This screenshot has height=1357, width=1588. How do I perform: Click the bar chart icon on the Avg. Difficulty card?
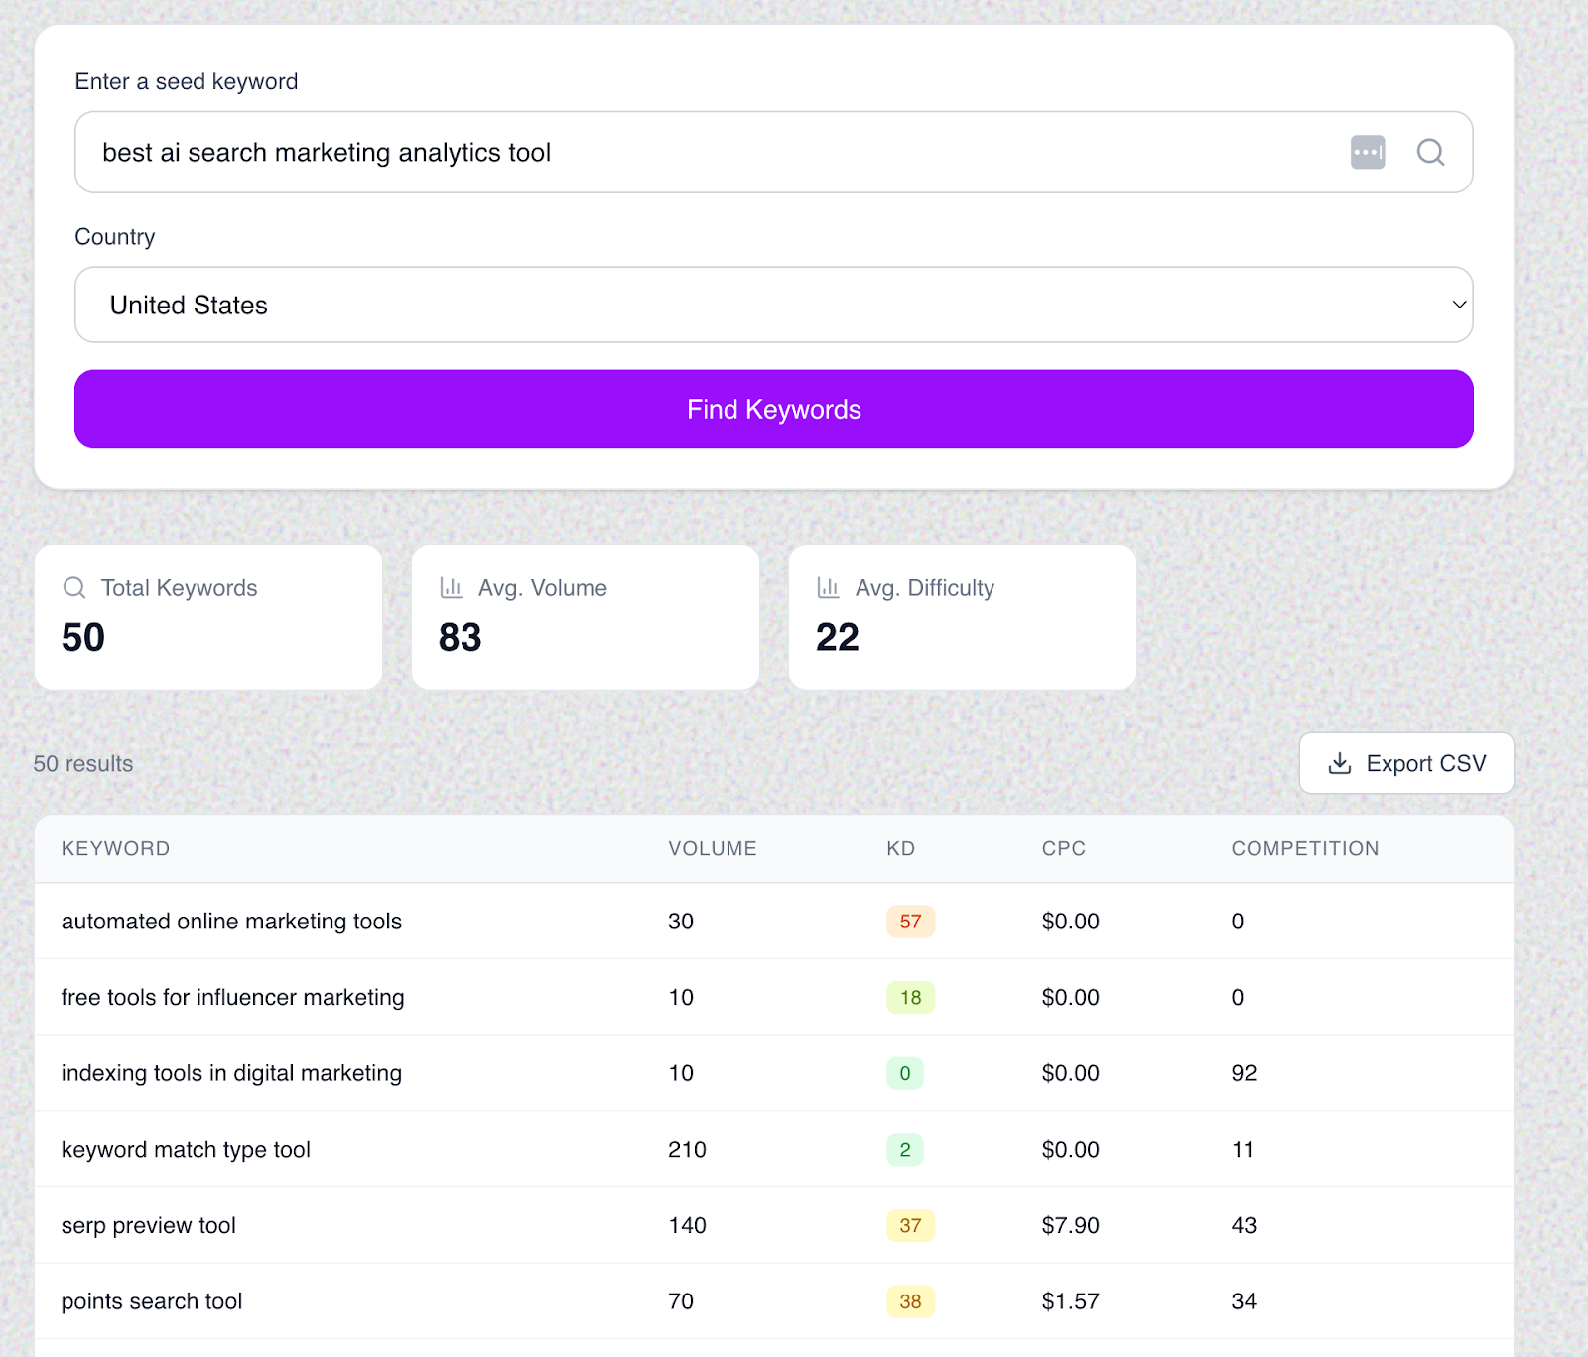click(x=829, y=587)
